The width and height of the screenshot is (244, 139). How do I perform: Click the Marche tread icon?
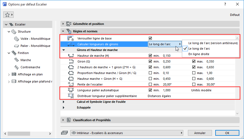click(17, 60)
